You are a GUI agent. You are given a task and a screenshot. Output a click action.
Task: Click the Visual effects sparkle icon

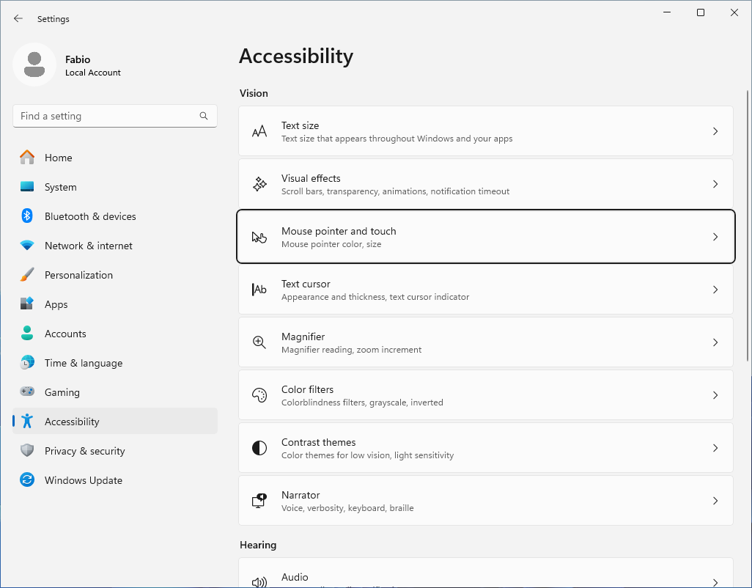[259, 184]
